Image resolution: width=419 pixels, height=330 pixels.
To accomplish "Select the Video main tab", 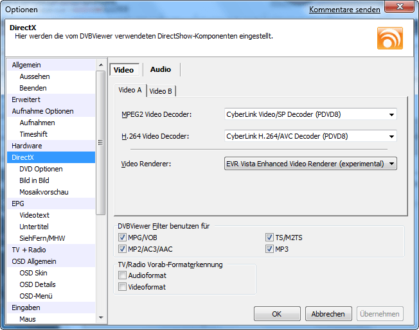I will [x=124, y=70].
